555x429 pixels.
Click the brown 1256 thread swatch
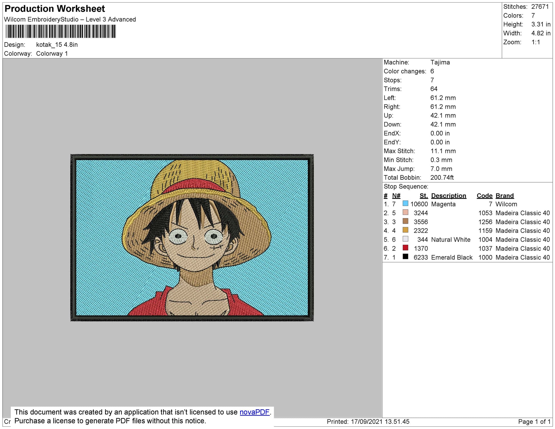pyautogui.click(x=405, y=221)
